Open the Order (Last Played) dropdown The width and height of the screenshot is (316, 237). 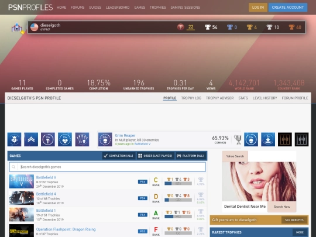click(x=156, y=156)
